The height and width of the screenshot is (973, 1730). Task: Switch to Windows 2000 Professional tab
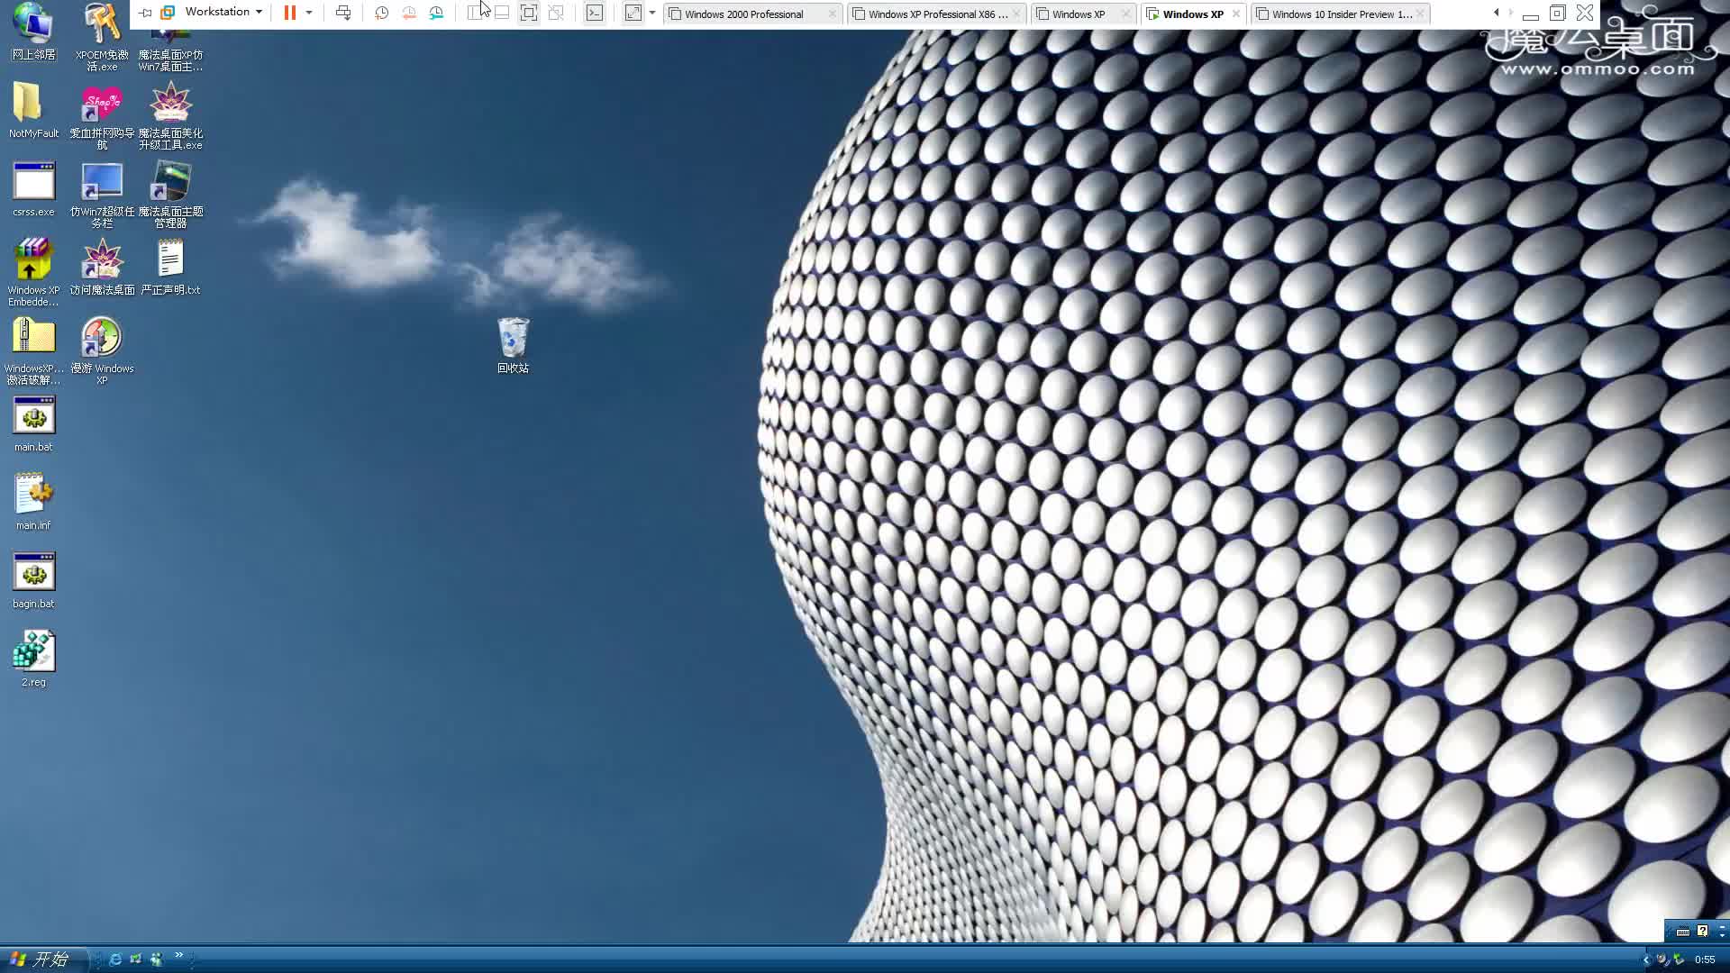coord(743,14)
